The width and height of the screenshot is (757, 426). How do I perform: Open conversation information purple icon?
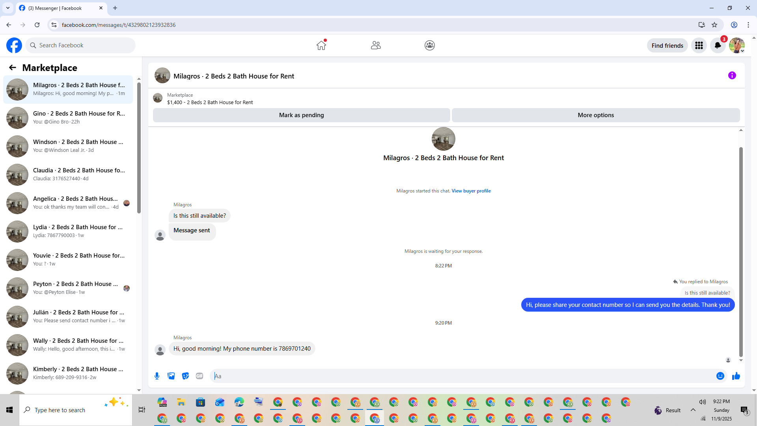[x=732, y=75]
